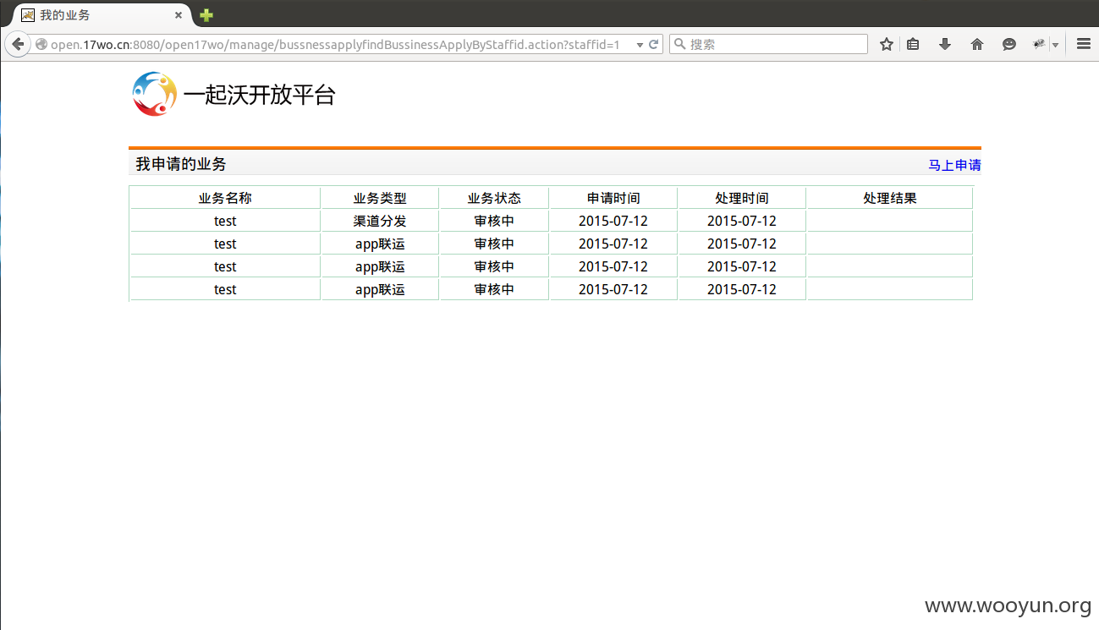
Task: Bookmark this page with the star icon
Action: [886, 44]
